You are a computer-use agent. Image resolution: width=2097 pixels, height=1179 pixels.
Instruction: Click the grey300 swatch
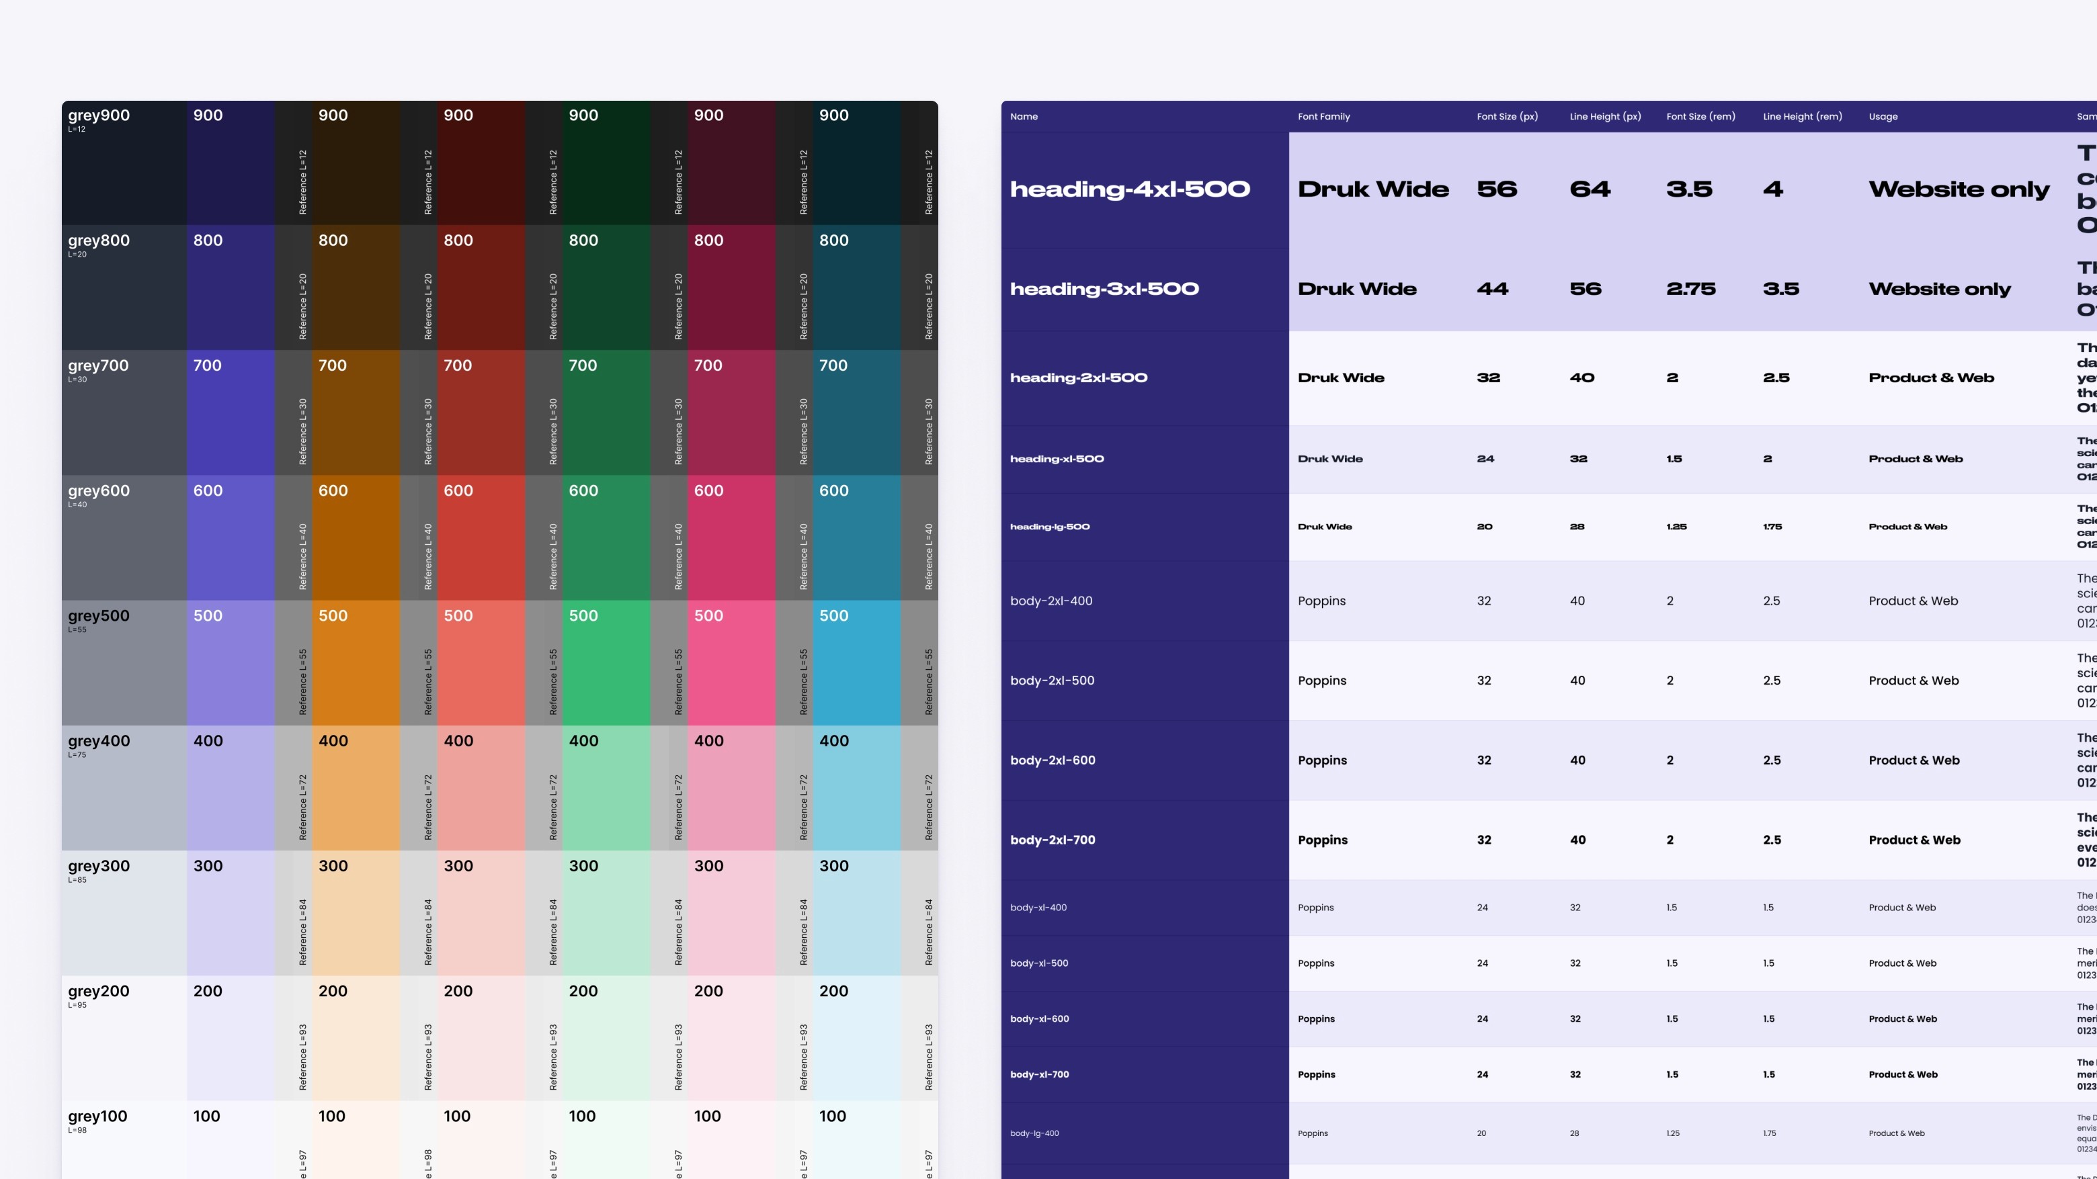point(124,914)
